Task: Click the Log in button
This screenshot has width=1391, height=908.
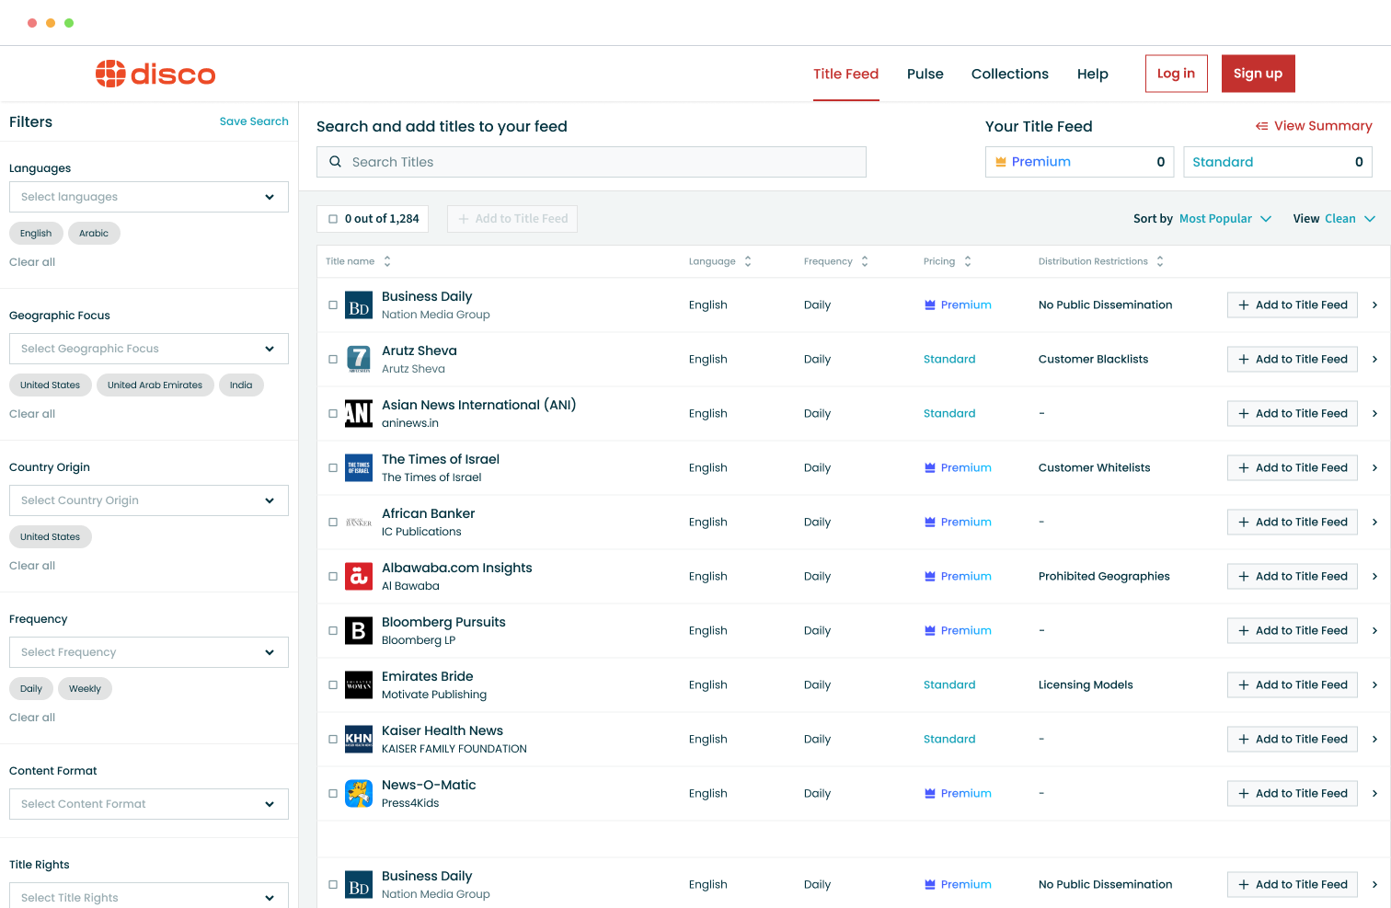Action: tap(1176, 74)
